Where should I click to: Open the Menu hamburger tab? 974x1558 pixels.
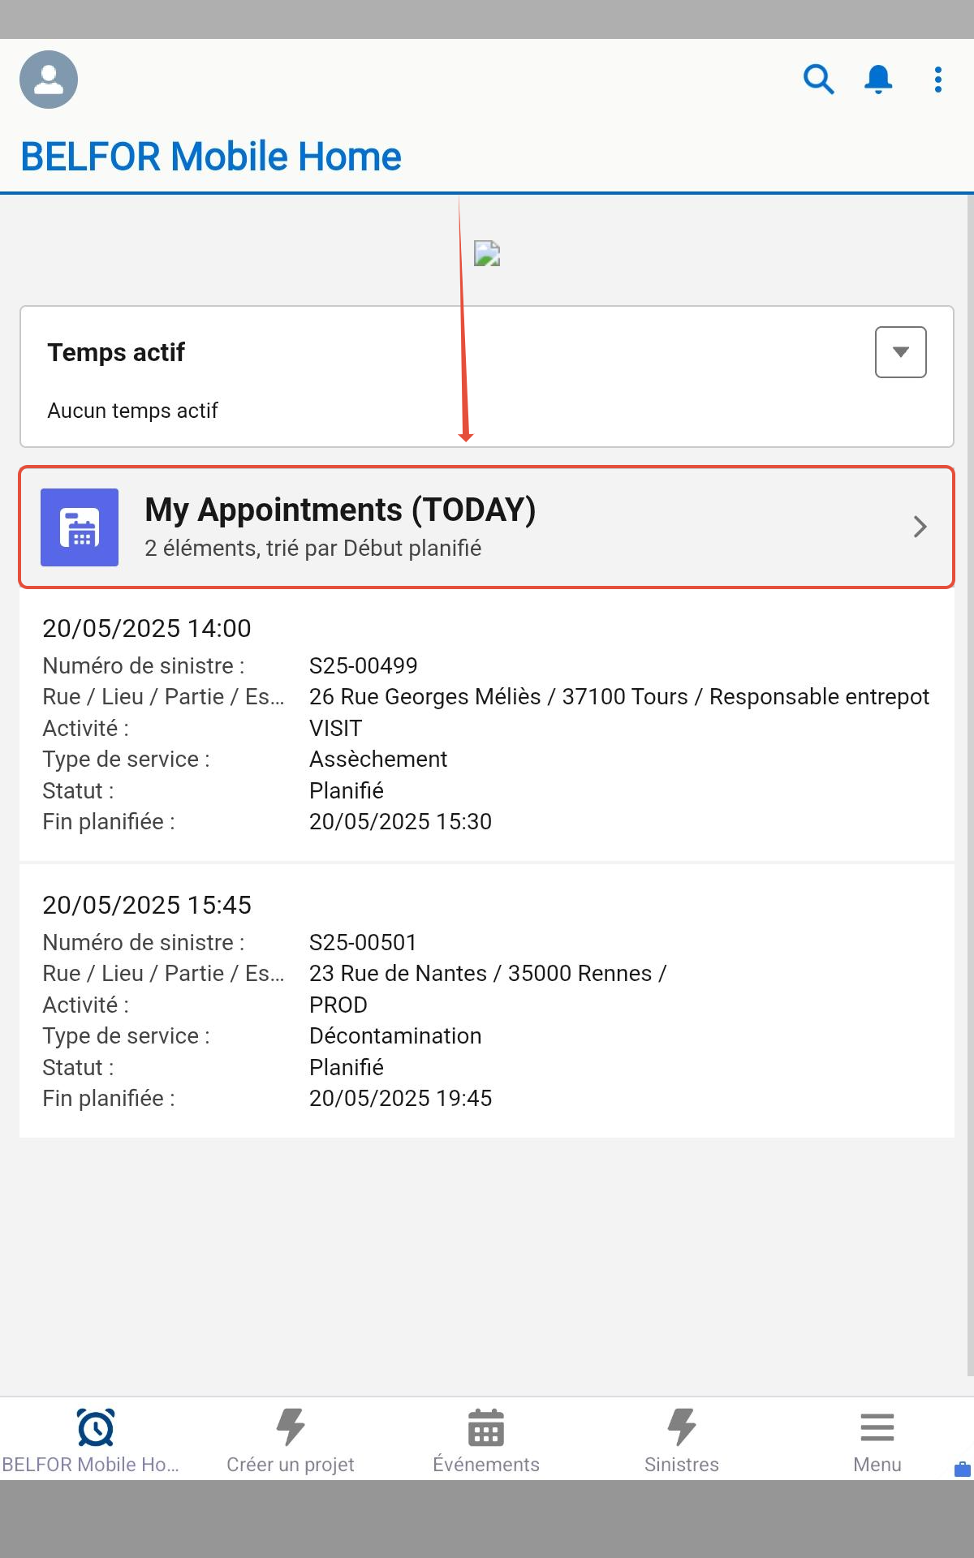(877, 1440)
